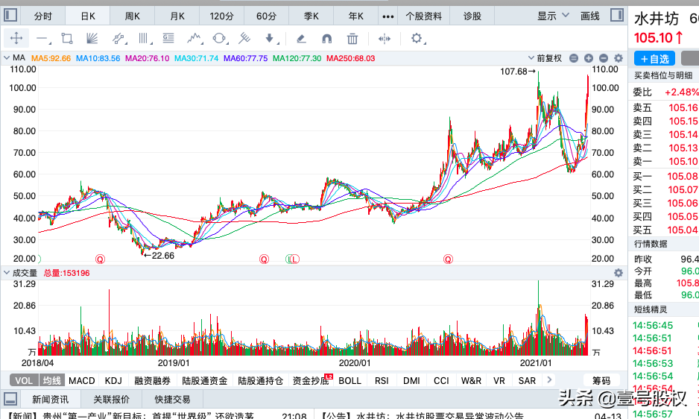Select the pitchfork drawing tool
Image resolution: width=699 pixels, height=419 pixels.
[x=244, y=38]
